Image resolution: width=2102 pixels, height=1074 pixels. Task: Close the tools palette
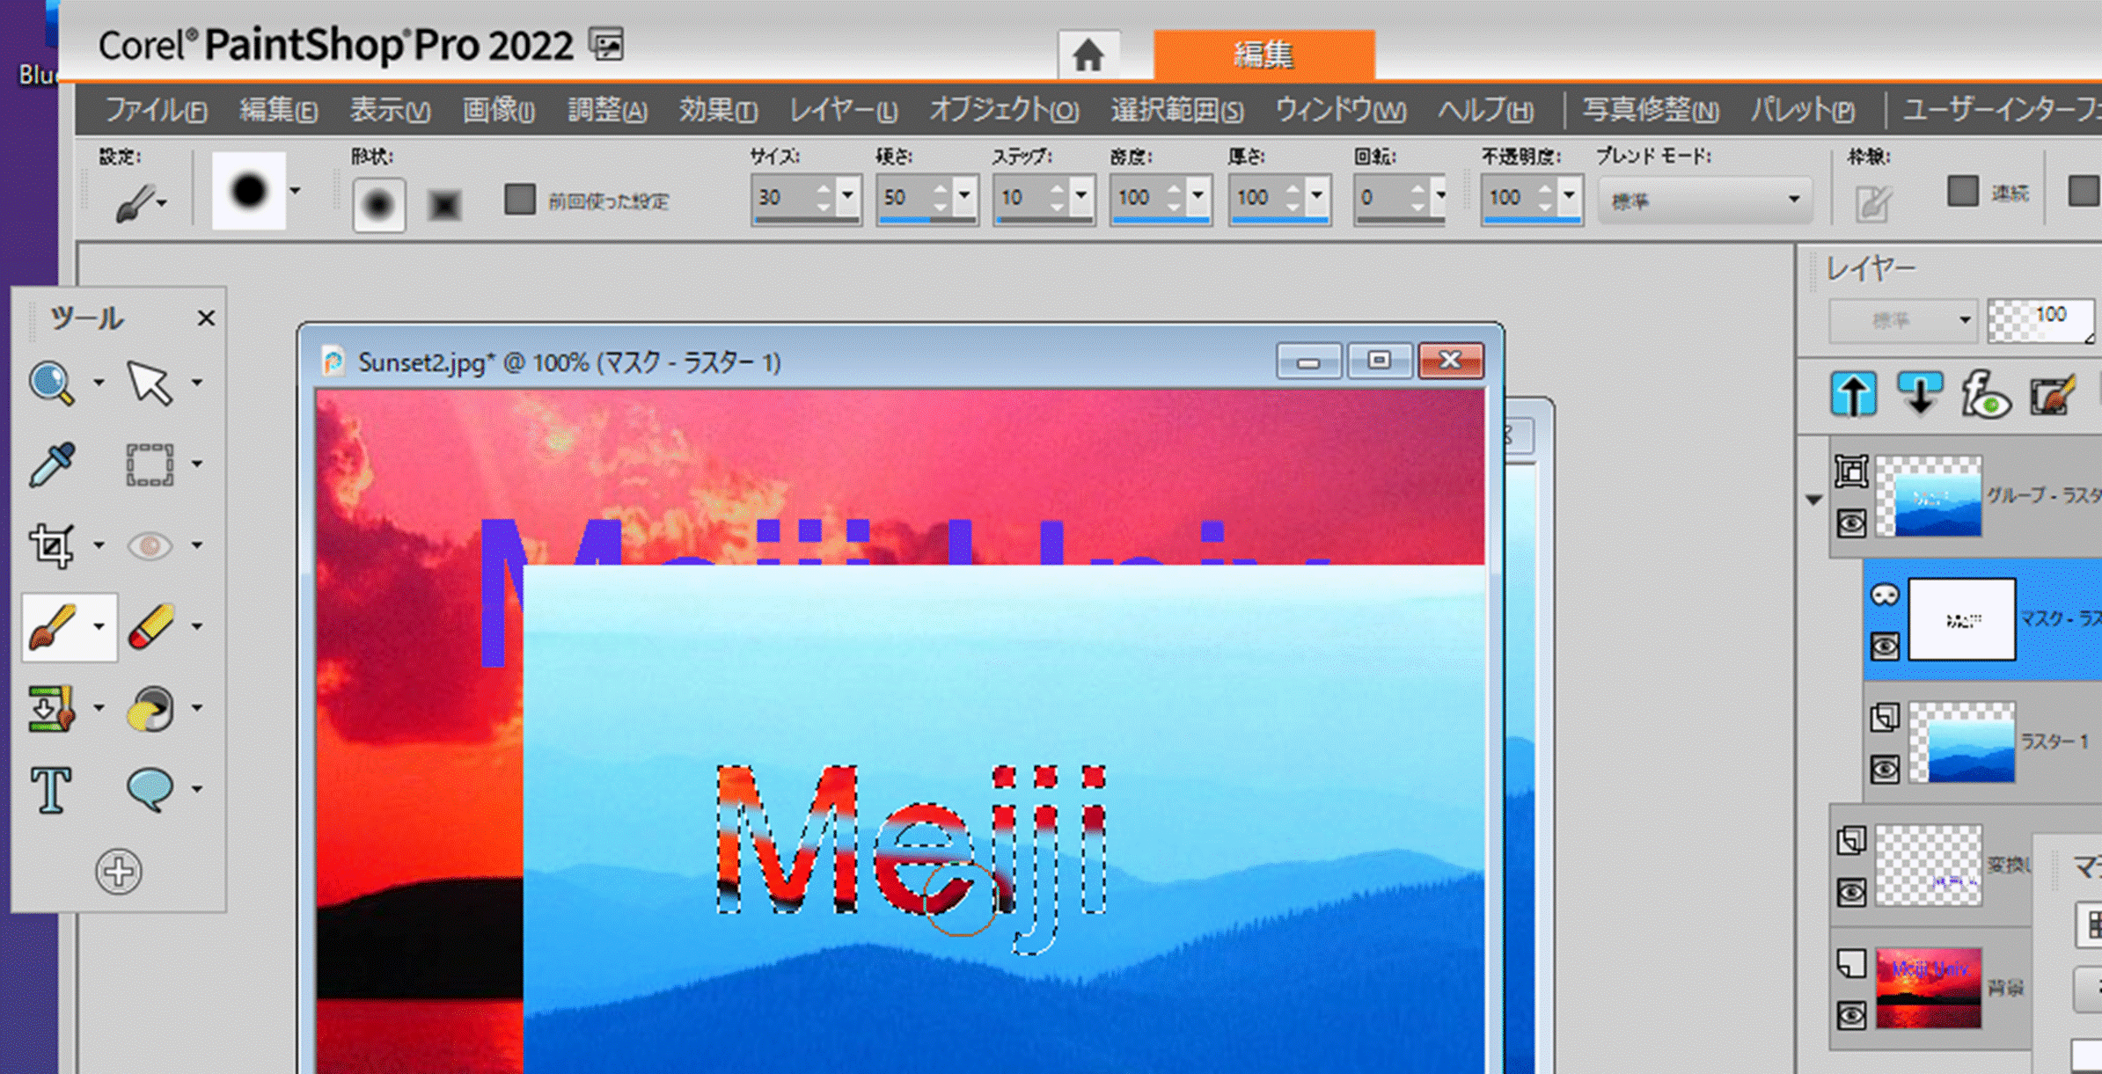[x=206, y=318]
